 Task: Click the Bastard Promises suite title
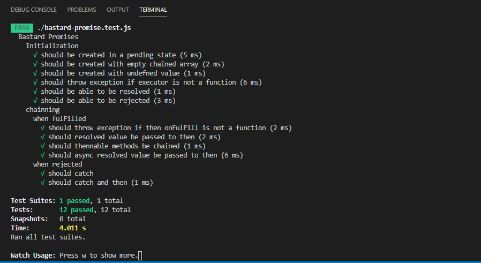(48, 37)
